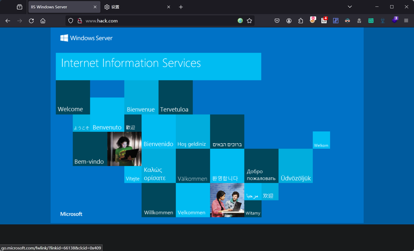
Task: Click the forward navigation arrow
Action: pyautogui.click(x=20, y=21)
